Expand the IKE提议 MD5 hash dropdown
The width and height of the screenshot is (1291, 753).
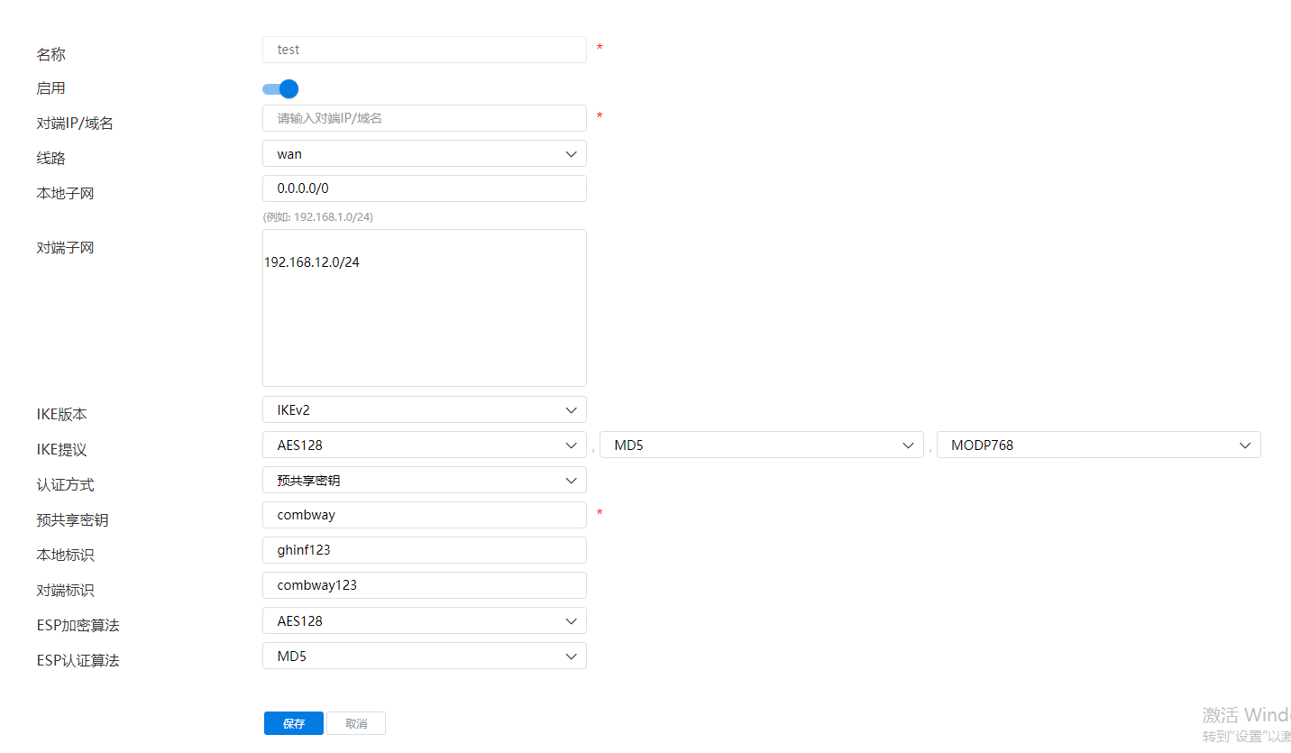[761, 445]
